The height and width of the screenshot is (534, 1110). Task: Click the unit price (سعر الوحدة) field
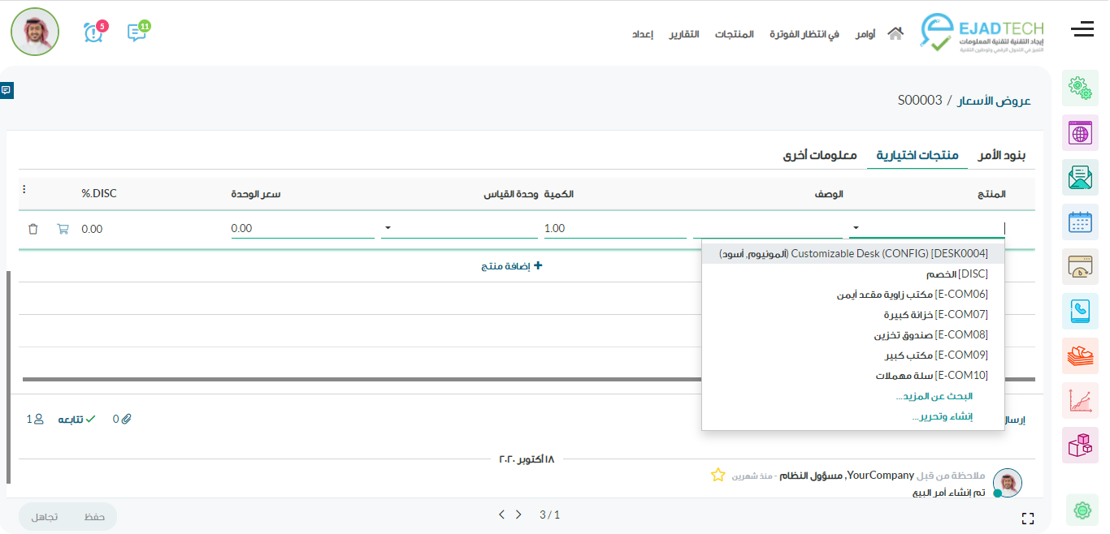pos(302,229)
